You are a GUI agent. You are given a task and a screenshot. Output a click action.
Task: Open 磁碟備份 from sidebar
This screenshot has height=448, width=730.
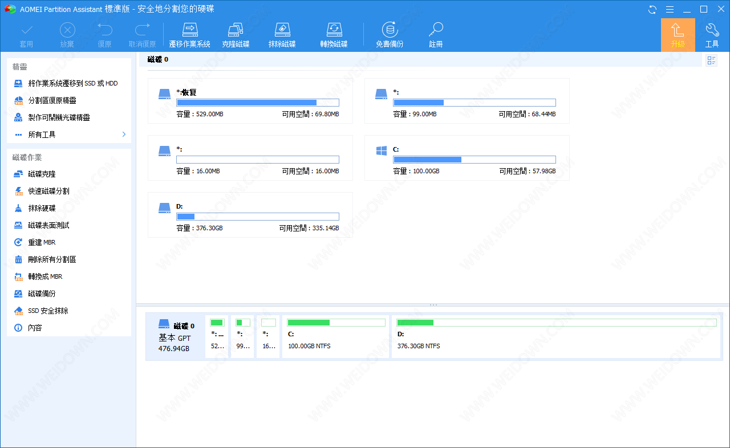69,294
